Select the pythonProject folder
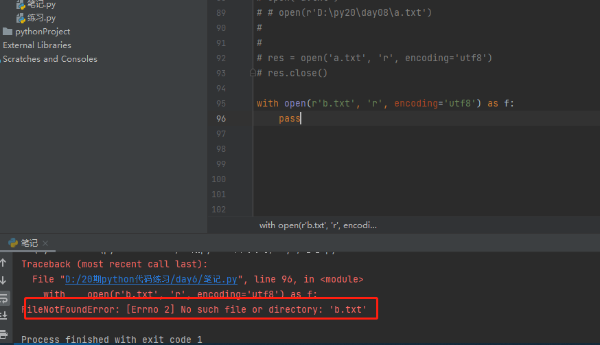 pyautogui.click(x=43, y=32)
